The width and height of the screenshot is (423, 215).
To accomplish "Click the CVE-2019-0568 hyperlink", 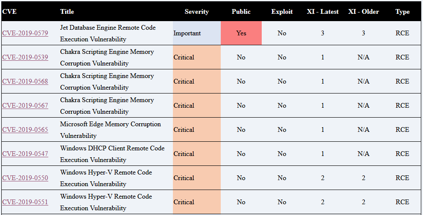I will coord(25,81).
